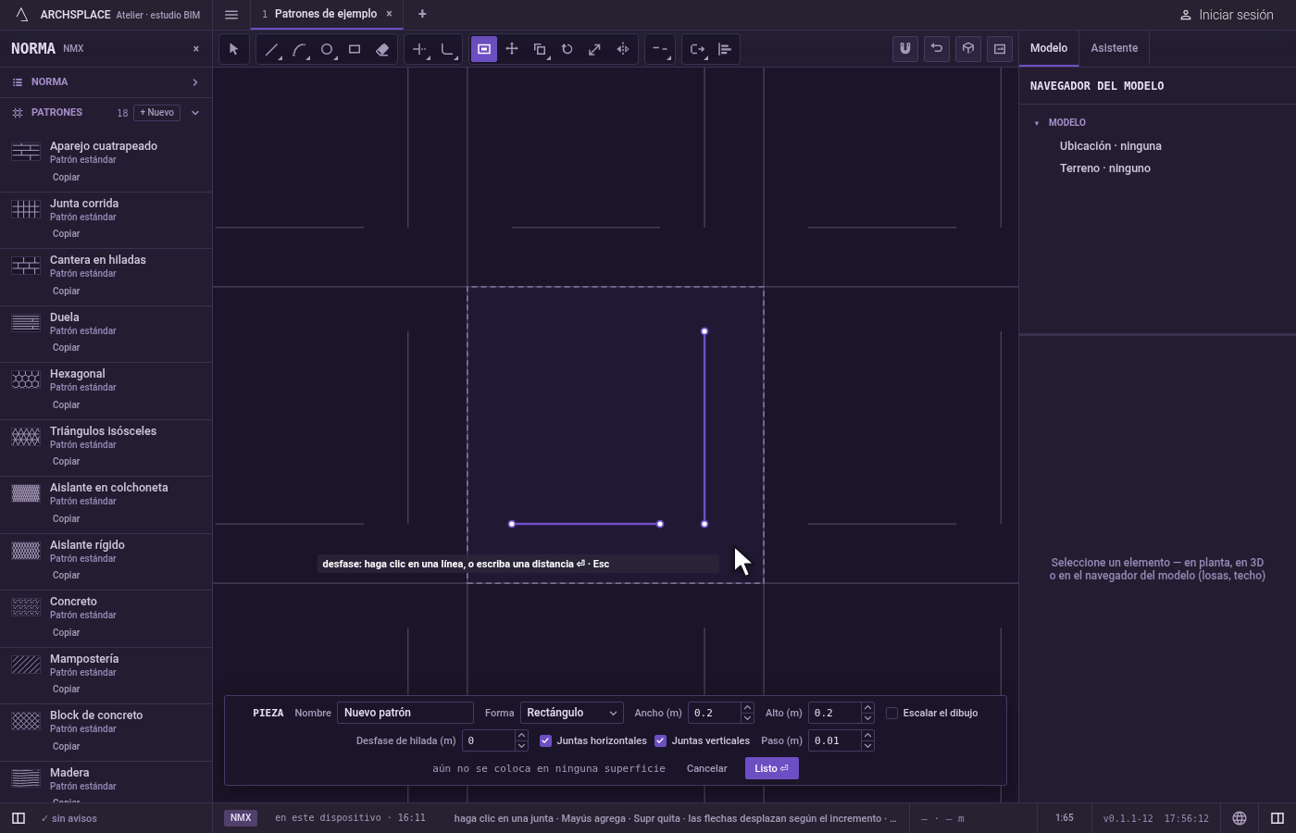Select the Patrones de ejemplo tab

pos(326,14)
